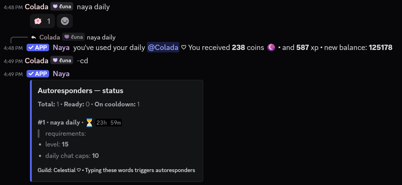Open Naya's profile from the username above the embed
The height and width of the screenshot is (185, 402).
point(61,74)
